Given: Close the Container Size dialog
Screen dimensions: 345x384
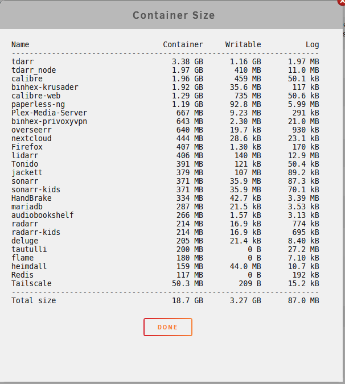Looking at the screenshot, I should (x=342, y=2).
